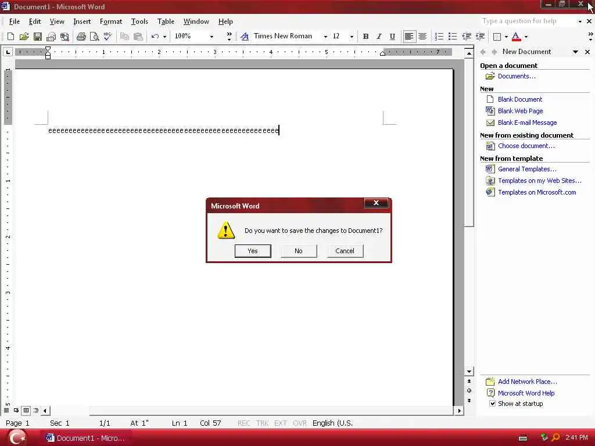Toggle TRK track changes indicator
Viewport: 595px width, 446px height.
(262, 423)
